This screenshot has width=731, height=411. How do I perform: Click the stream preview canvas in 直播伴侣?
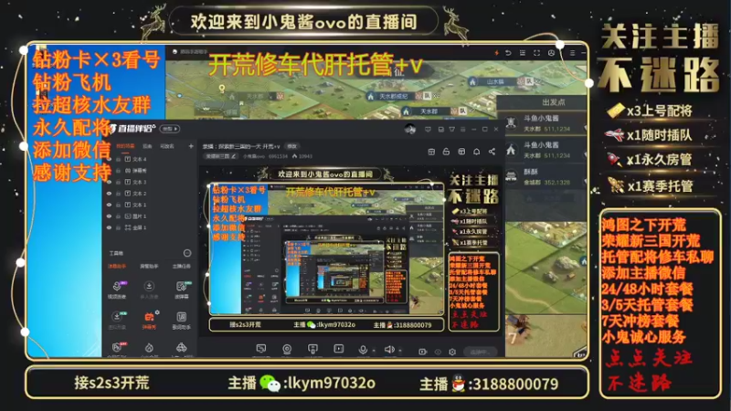point(352,250)
